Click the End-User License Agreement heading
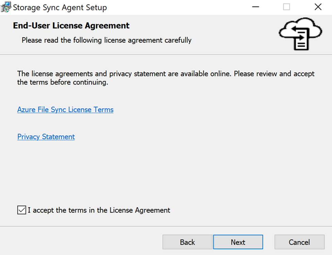This screenshot has height=255, width=332. click(71, 25)
